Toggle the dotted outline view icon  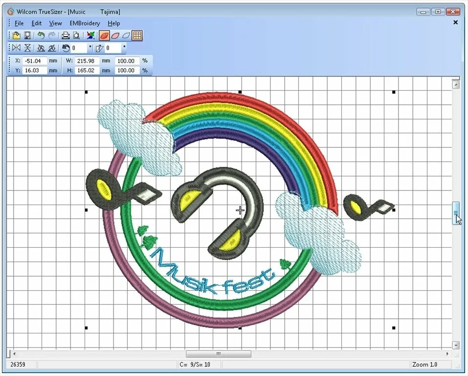tap(126, 36)
